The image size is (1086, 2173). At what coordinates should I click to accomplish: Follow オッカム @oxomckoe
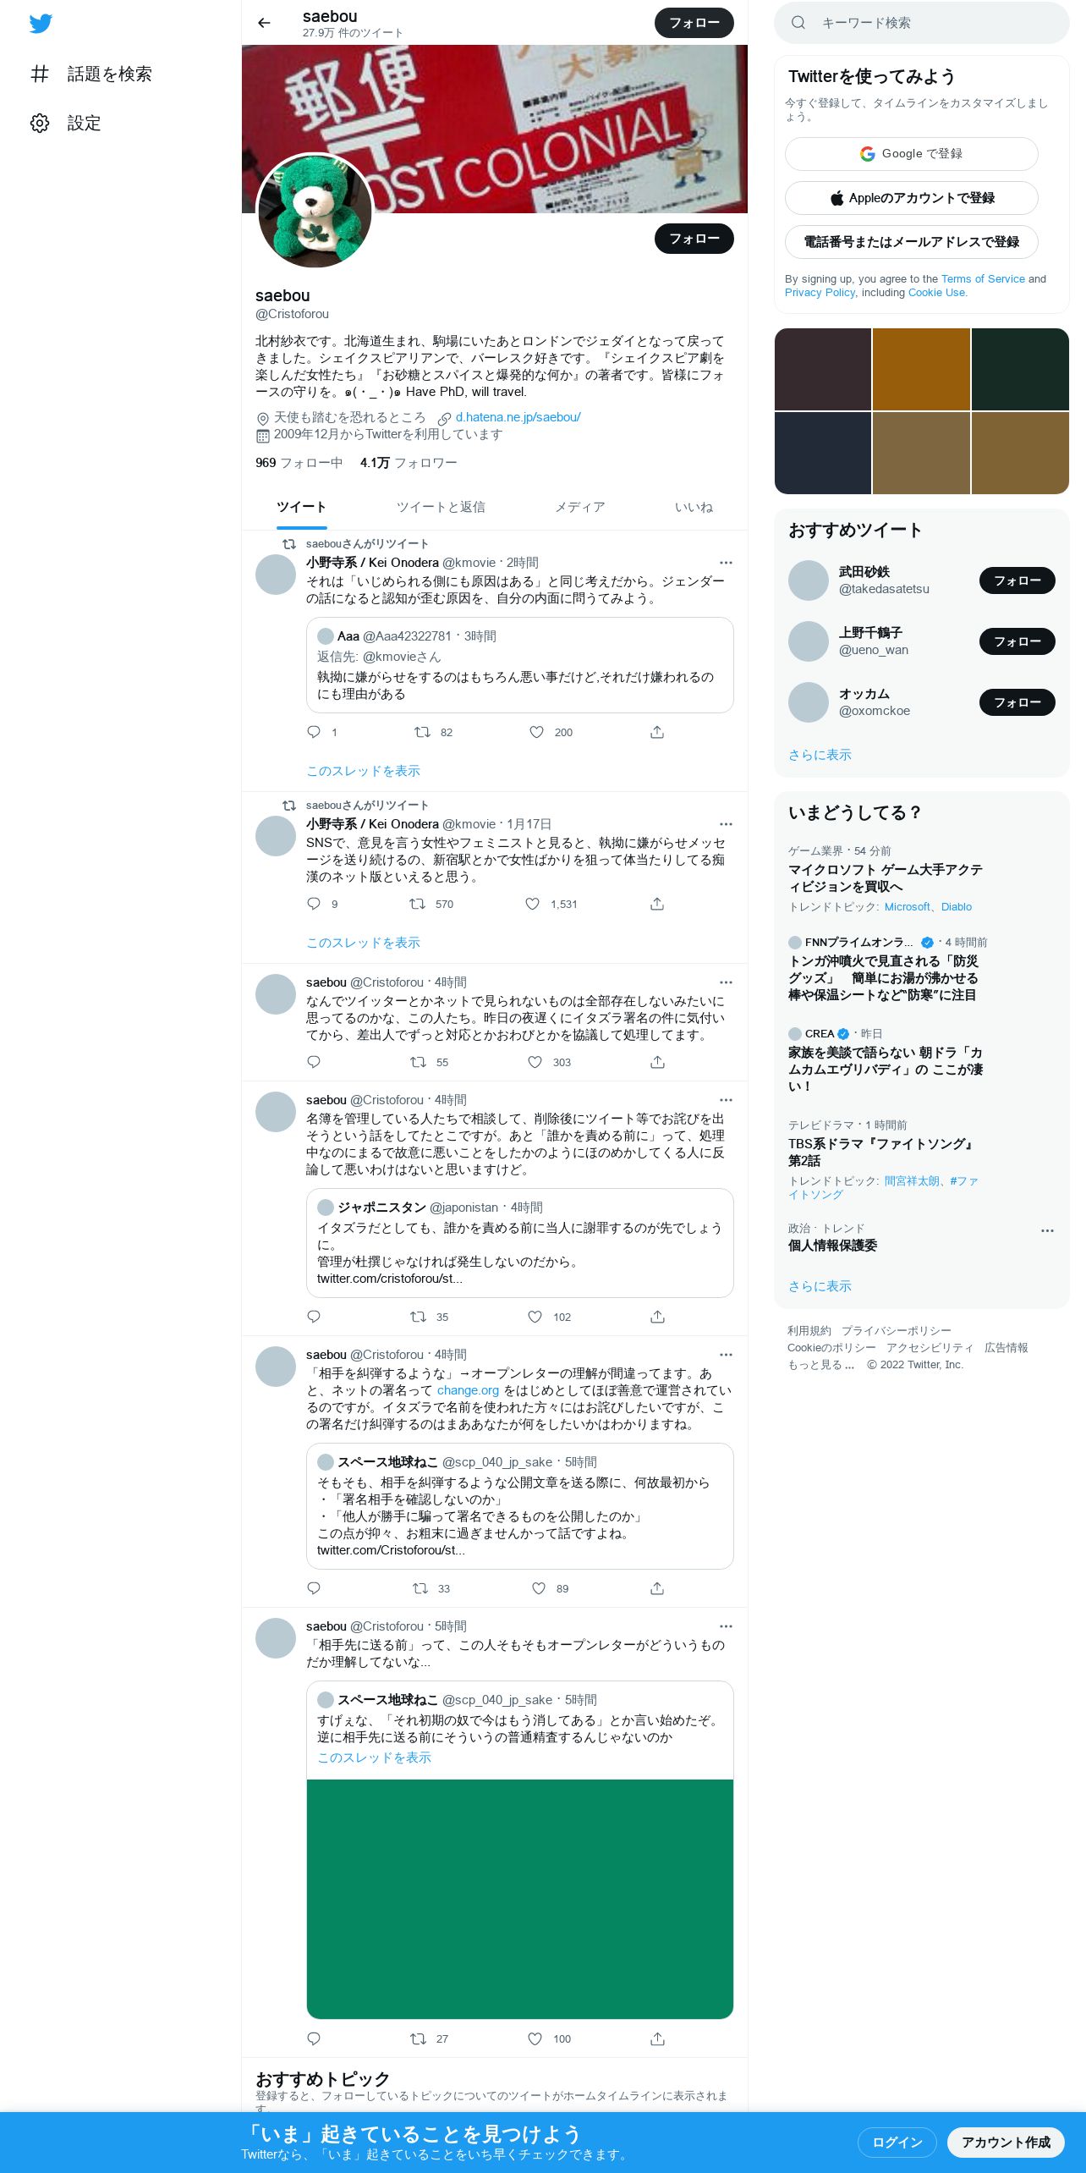(x=1017, y=702)
